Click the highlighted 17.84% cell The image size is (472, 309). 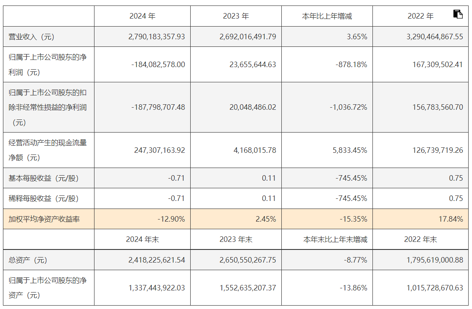point(452,219)
